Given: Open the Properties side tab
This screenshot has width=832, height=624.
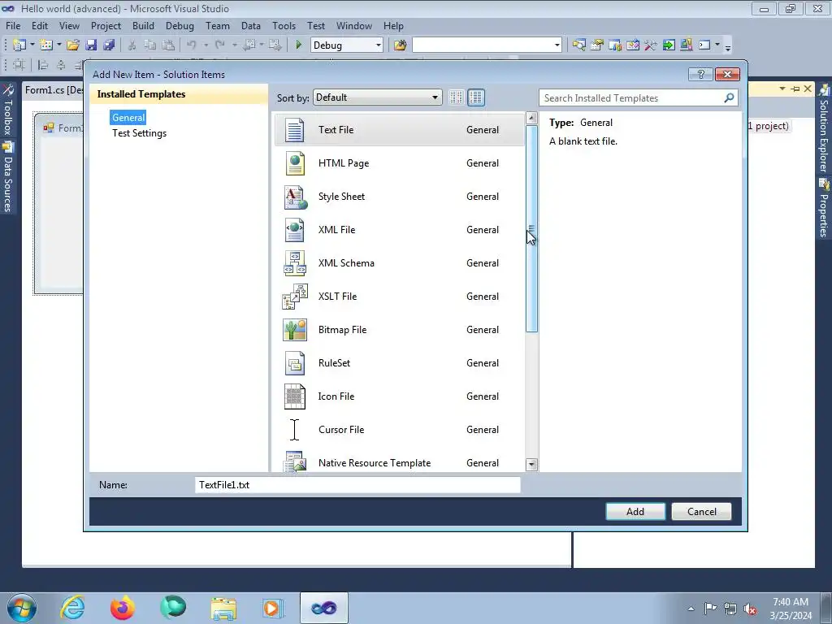Looking at the screenshot, I should tap(824, 208).
